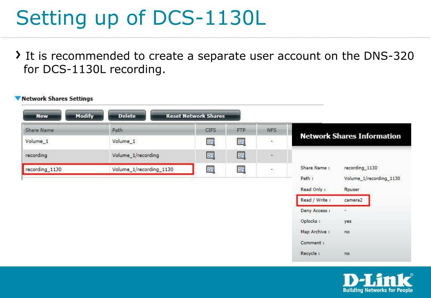
Task: Click the Oplocks yes value
Action: [348, 221]
